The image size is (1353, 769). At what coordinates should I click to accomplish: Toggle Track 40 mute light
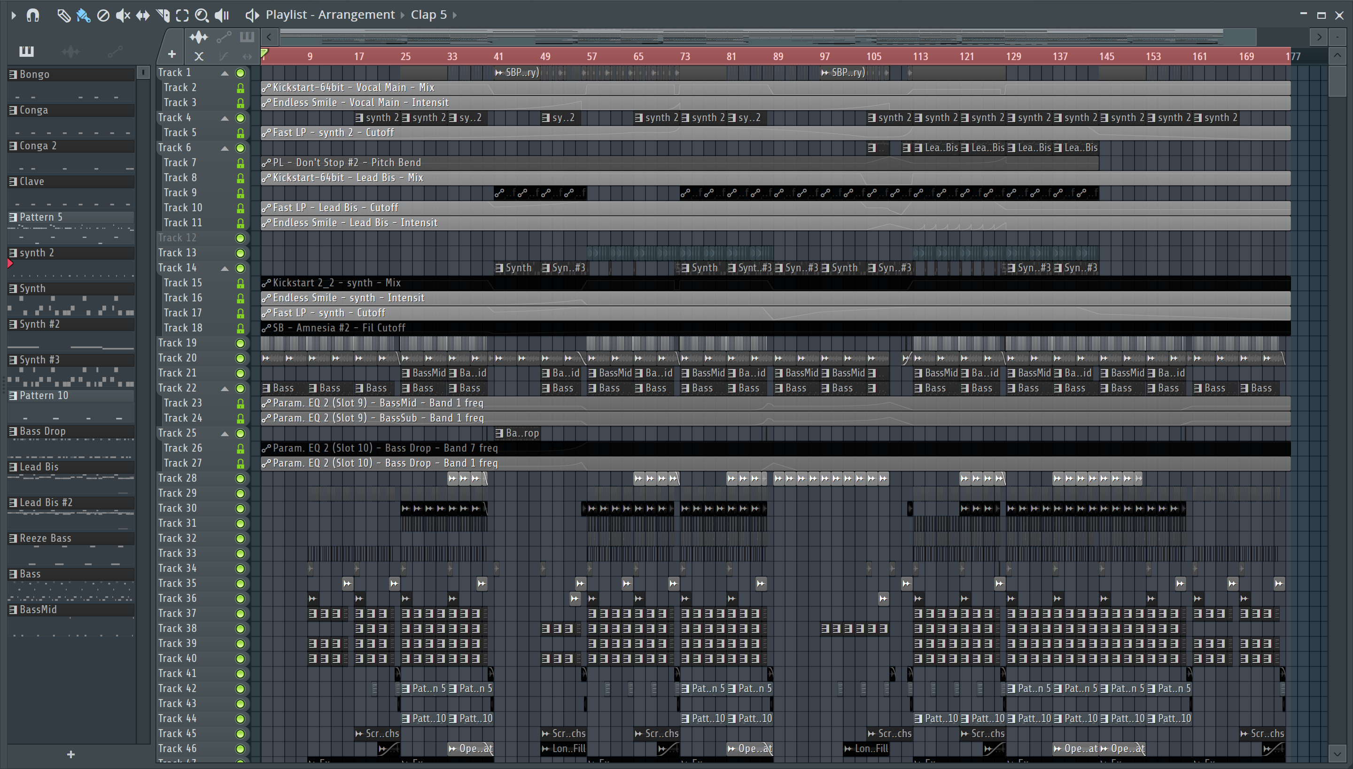pyautogui.click(x=240, y=659)
